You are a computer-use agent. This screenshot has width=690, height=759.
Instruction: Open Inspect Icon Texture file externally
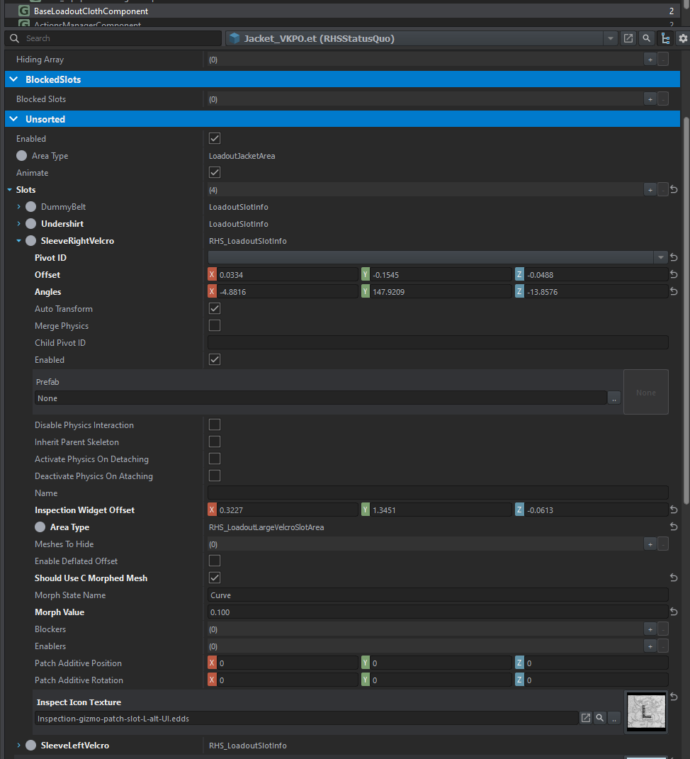[586, 718]
